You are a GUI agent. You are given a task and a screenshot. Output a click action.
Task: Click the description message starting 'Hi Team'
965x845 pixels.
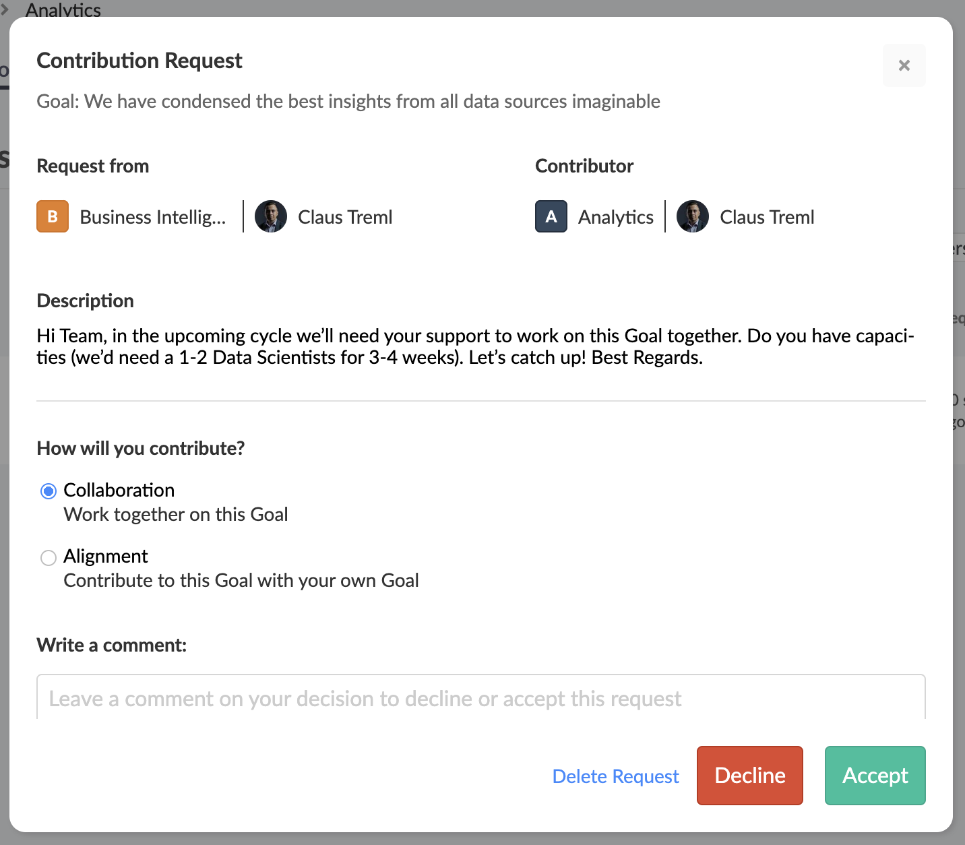coord(476,346)
